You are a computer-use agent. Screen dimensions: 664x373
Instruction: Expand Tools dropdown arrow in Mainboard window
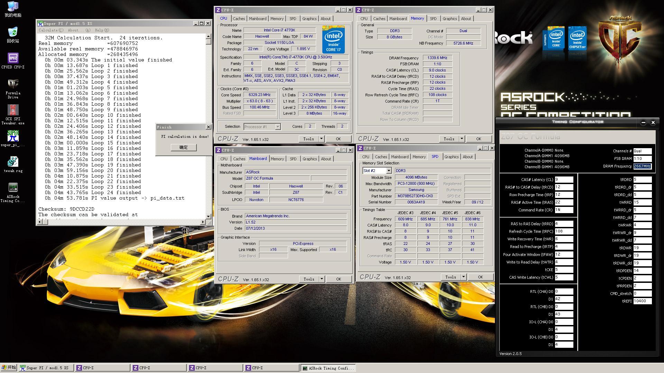pos(322,279)
